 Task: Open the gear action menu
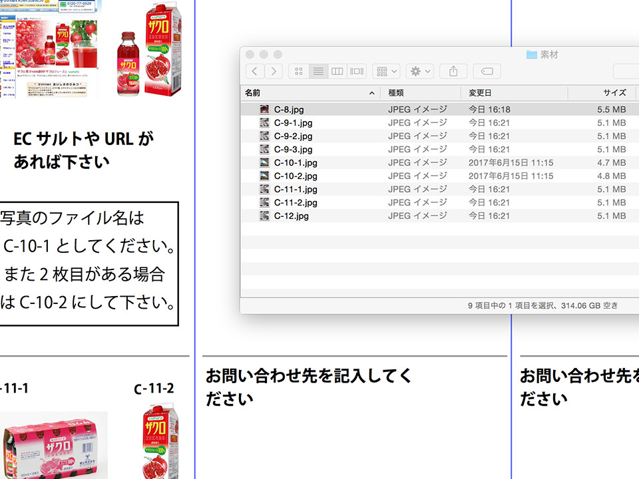click(420, 71)
